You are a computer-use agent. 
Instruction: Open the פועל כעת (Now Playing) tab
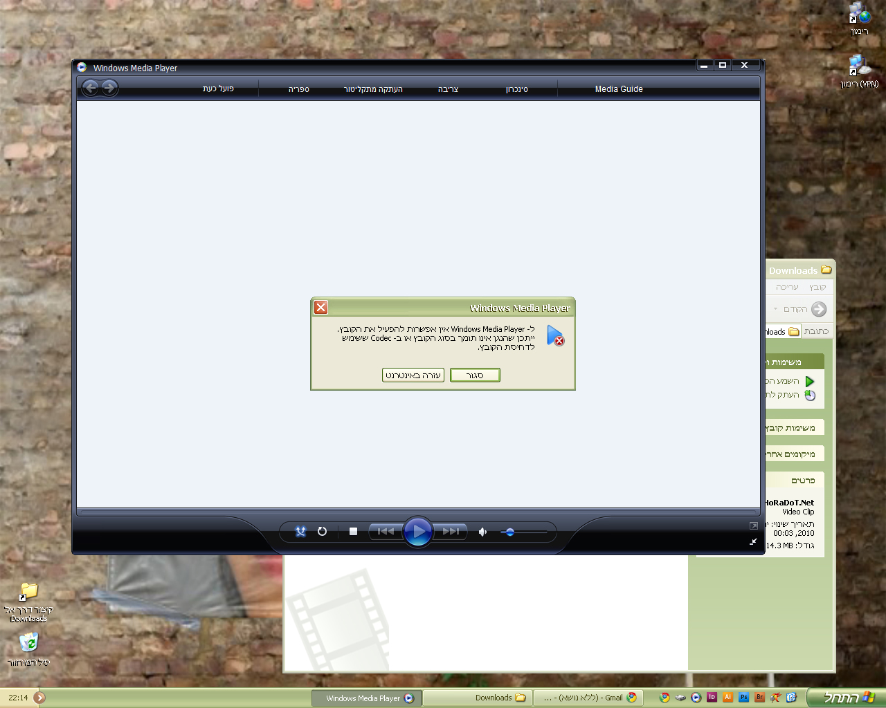218,88
